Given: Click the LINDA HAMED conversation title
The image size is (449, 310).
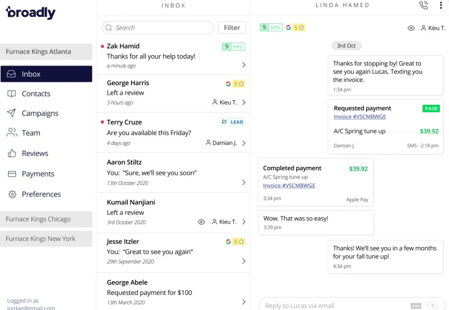Looking at the screenshot, I should 342,5.
